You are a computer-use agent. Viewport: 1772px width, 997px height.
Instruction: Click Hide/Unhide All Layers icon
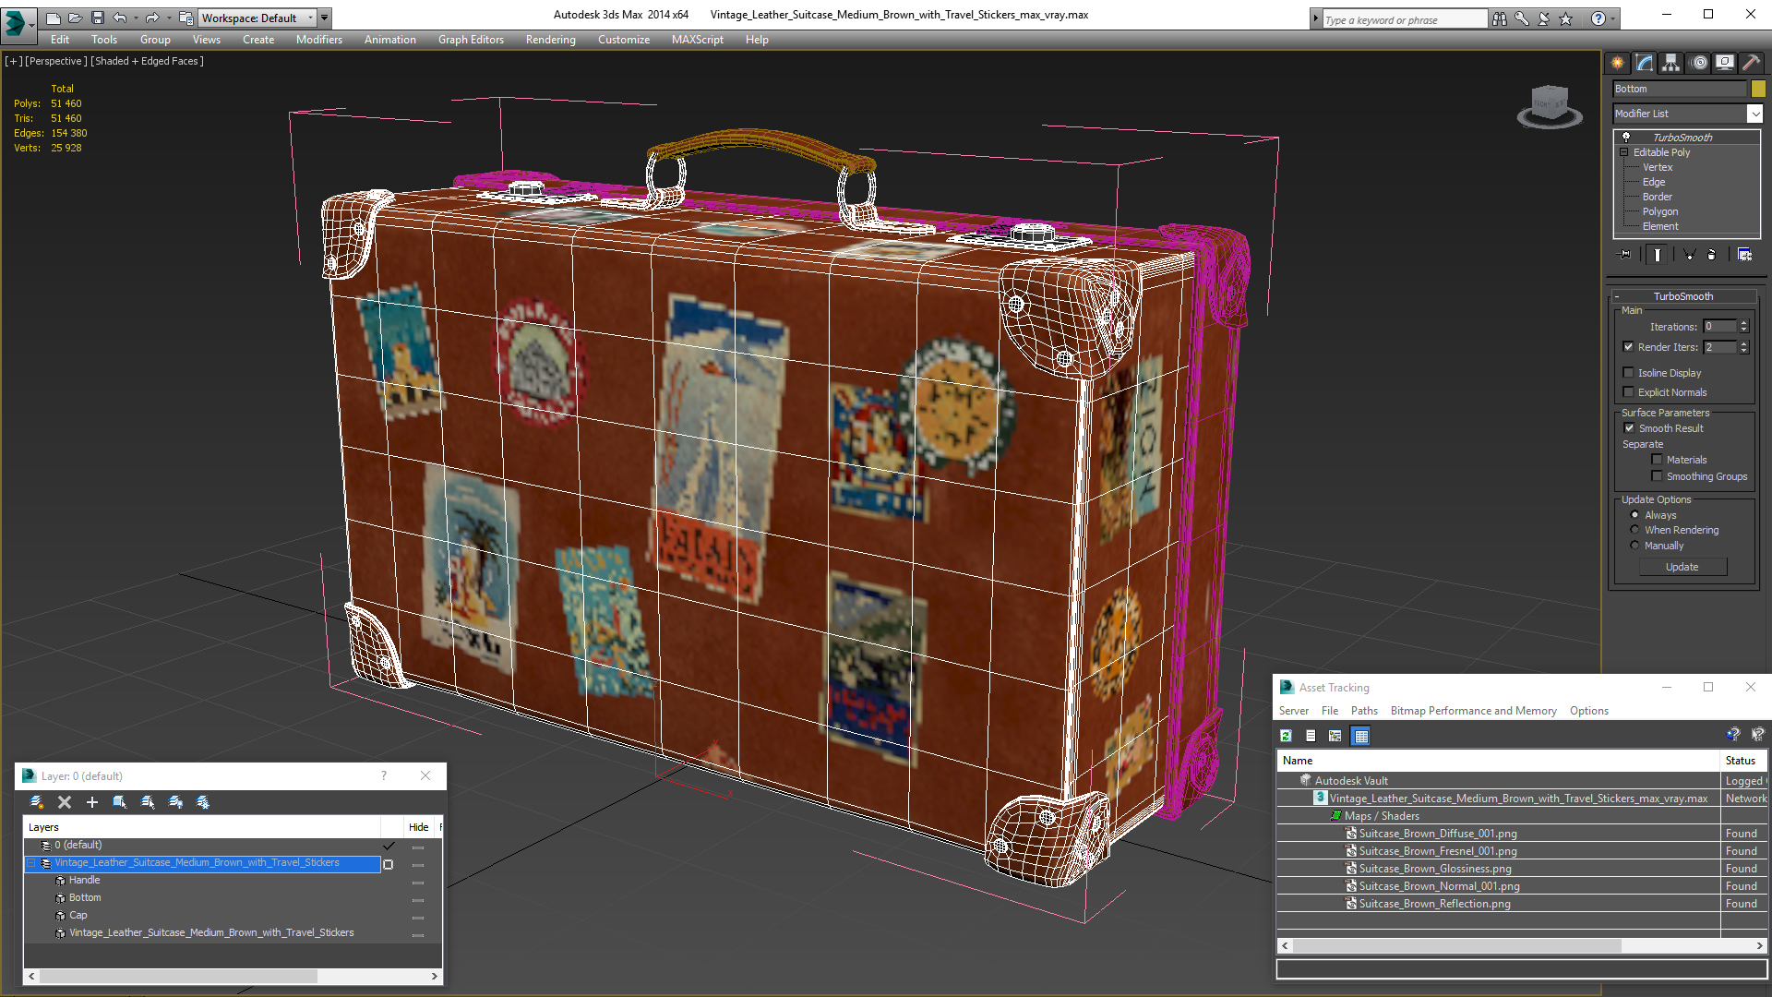[x=175, y=802]
